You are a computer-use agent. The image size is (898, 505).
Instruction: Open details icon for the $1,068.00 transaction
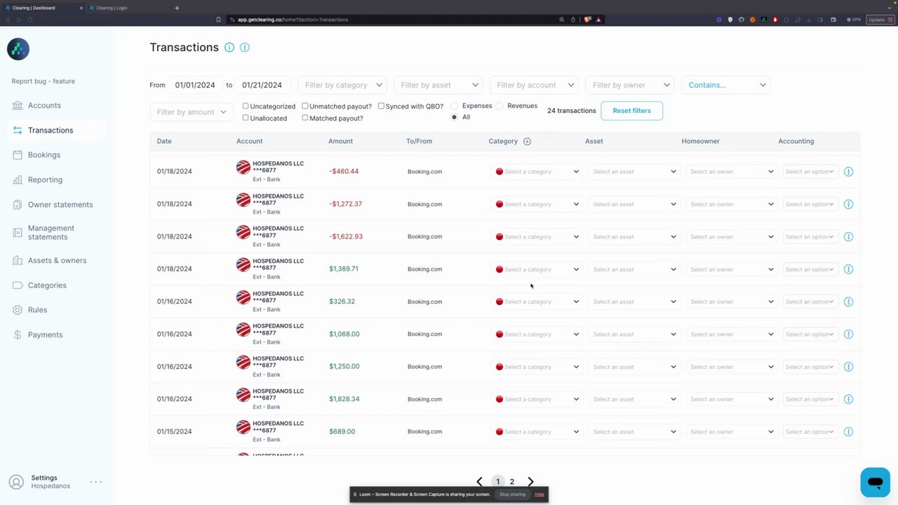[x=848, y=335]
